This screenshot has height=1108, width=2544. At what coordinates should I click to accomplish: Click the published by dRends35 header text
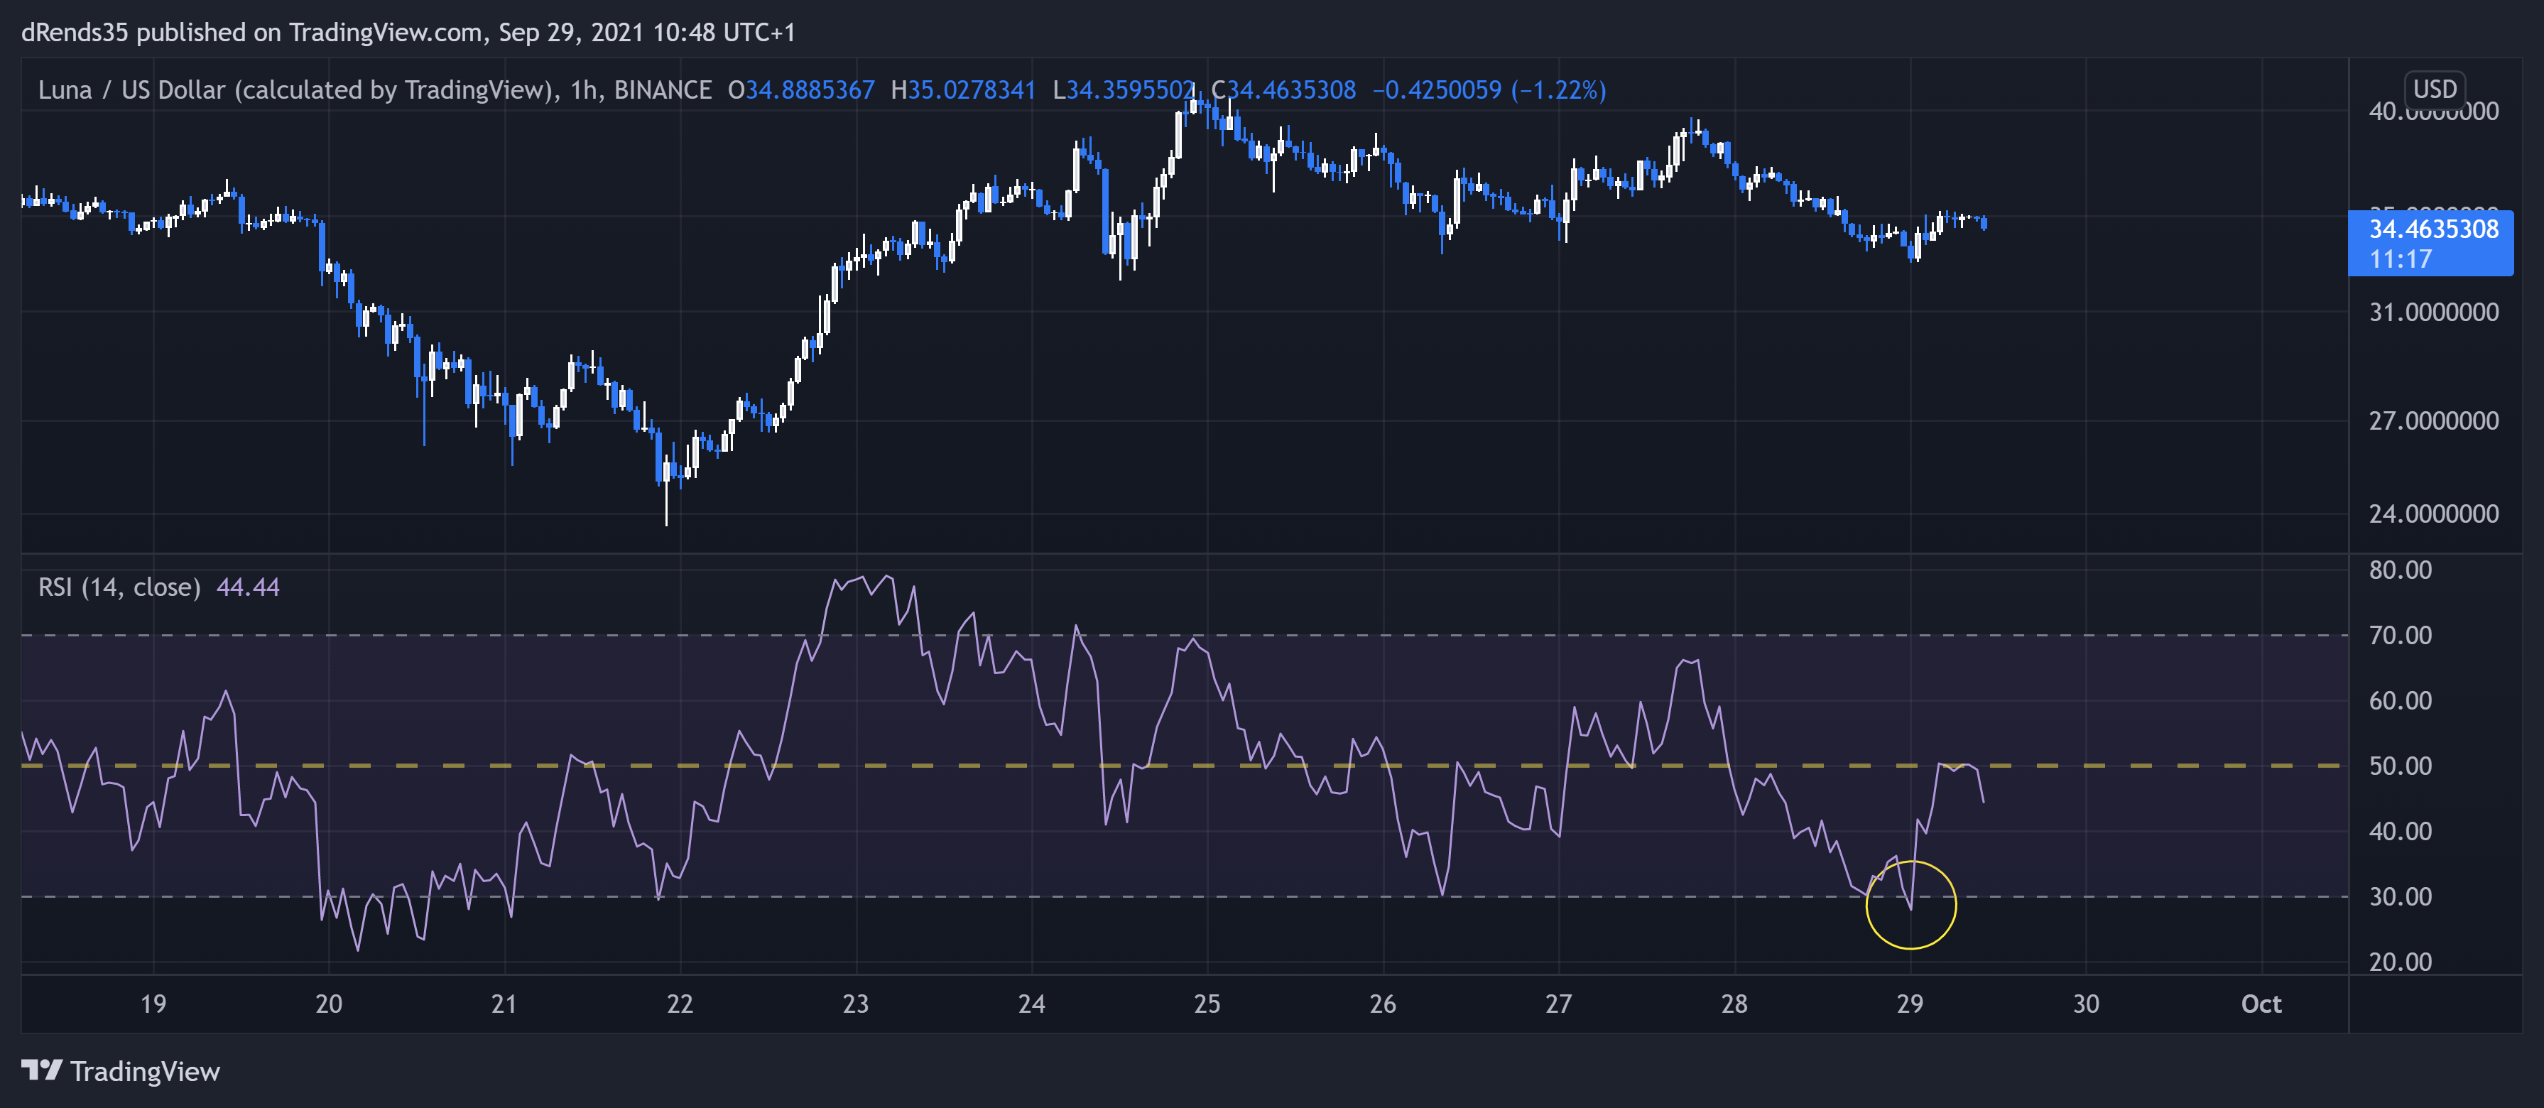pos(408,33)
